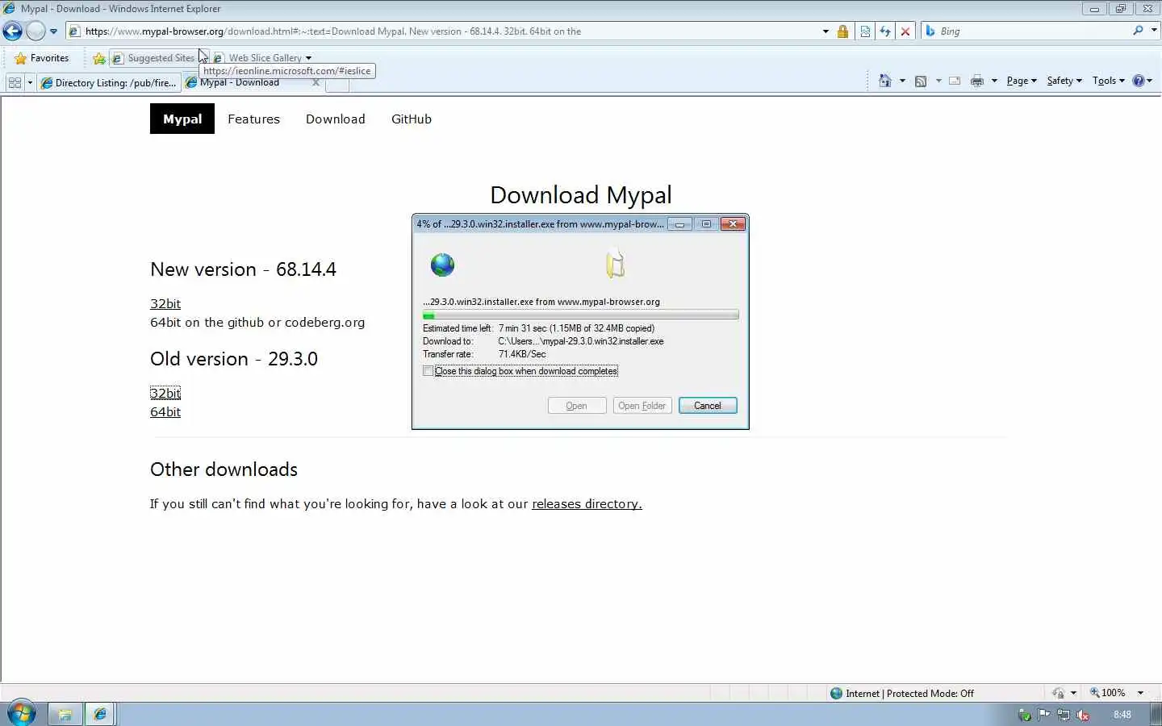Stop loading with the red X
This screenshot has height=726, width=1162.
(905, 31)
